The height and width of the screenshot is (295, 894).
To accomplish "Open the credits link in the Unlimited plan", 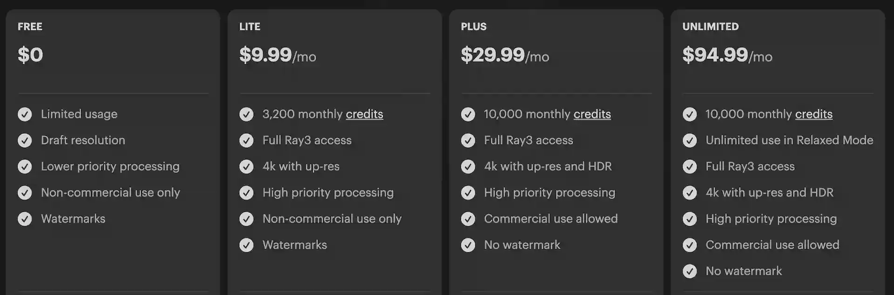I will pos(813,114).
